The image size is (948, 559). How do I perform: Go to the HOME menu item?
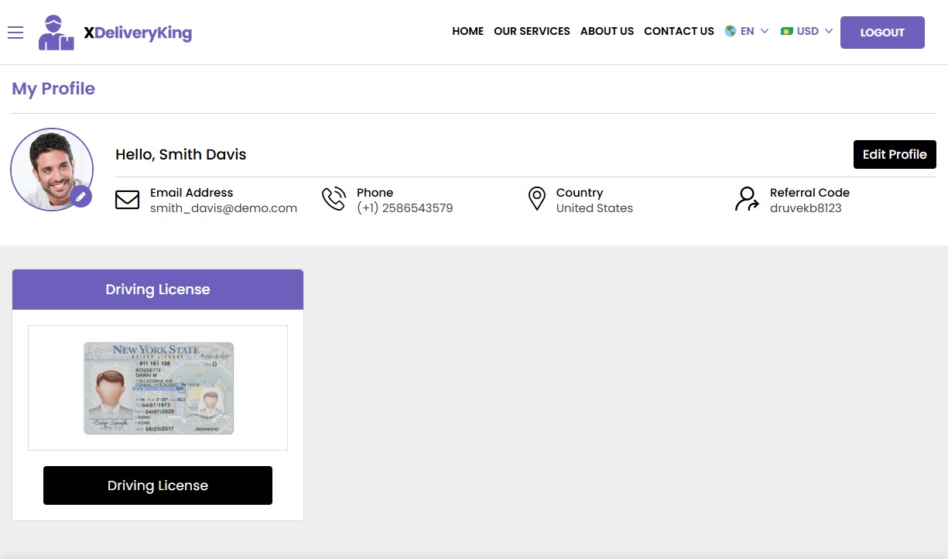click(x=467, y=32)
